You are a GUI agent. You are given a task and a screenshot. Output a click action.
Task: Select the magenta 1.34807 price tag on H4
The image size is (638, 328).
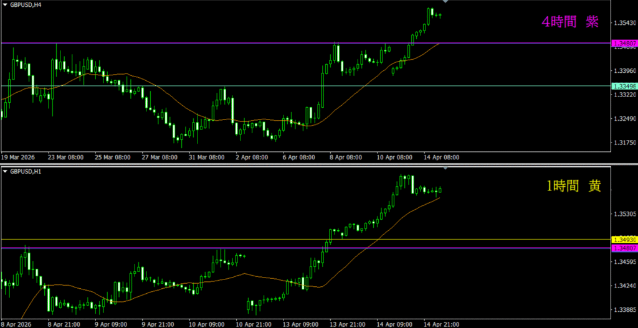(x=624, y=44)
